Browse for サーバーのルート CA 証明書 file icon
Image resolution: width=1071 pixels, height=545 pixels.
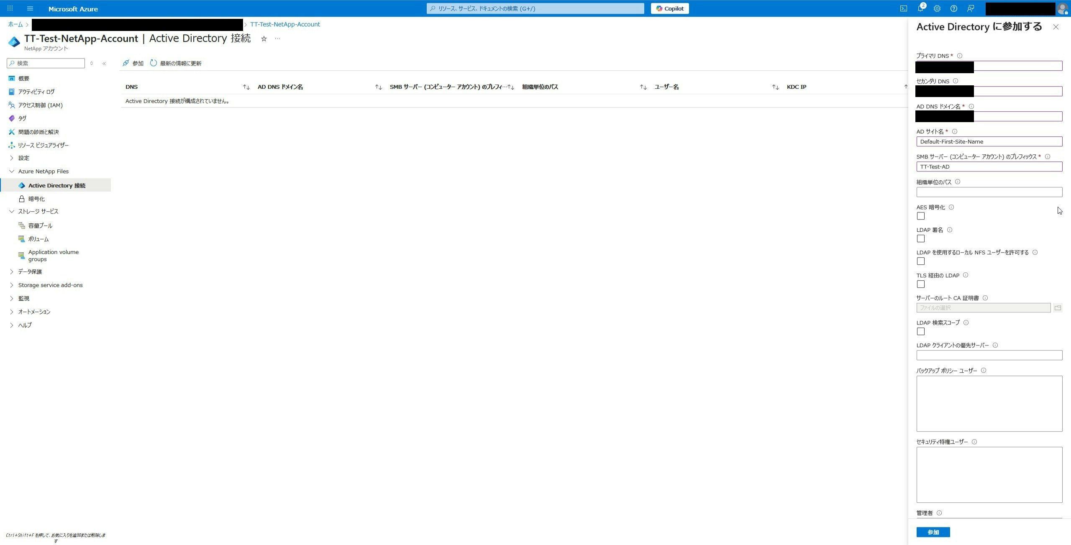coord(1058,308)
